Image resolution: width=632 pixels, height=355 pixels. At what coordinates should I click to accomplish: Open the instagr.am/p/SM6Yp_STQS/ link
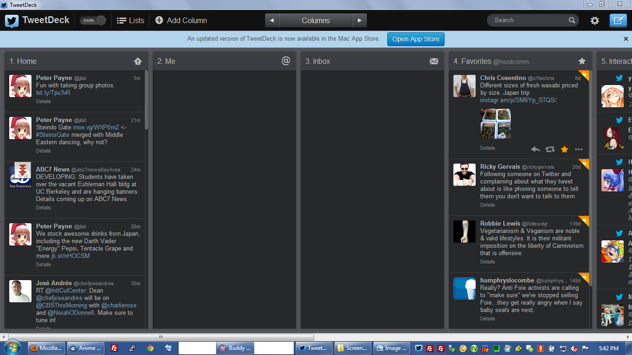pos(519,100)
